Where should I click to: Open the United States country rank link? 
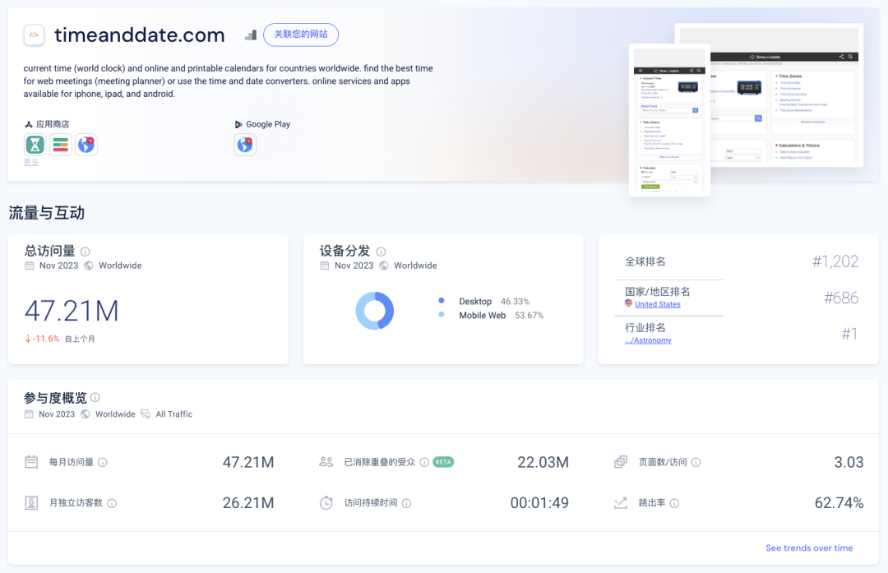pos(658,304)
